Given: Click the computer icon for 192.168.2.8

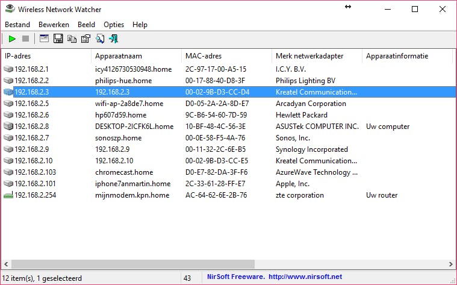Looking at the screenshot, I should (8, 127).
